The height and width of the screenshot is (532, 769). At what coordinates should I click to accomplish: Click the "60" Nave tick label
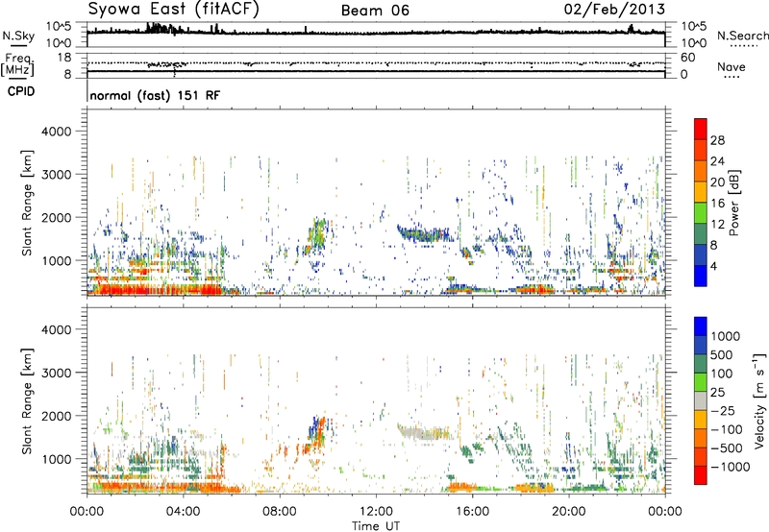point(687,58)
